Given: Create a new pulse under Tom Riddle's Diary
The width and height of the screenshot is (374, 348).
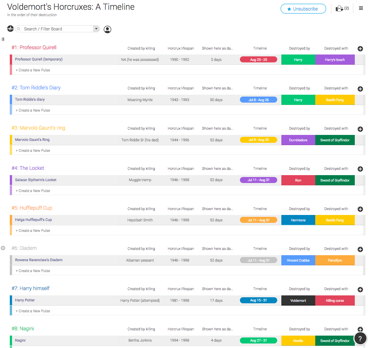Looking at the screenshot, I should point(34,110).
